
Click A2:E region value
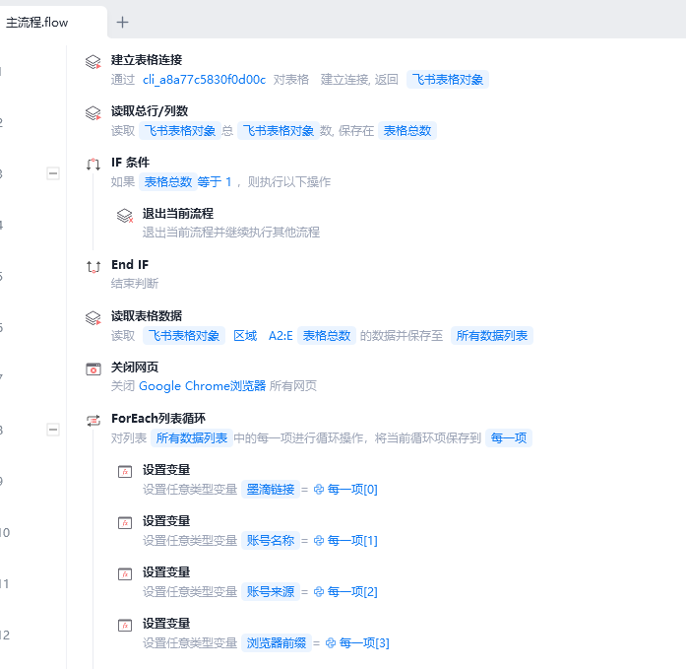[x=281, y=336]
